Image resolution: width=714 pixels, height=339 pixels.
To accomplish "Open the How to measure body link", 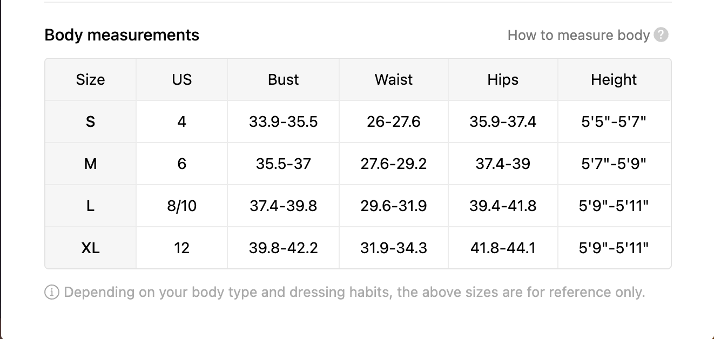I will 578,35.
